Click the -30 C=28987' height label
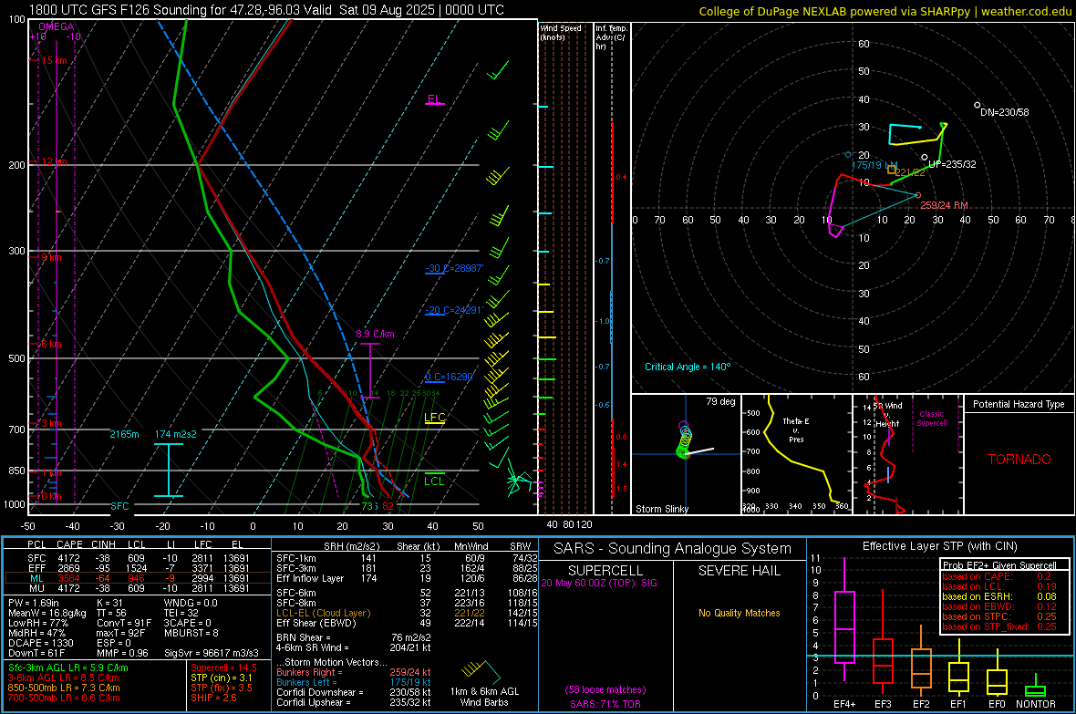The height and width of the screenshot is (714, 1076). [x=453, y=268]
